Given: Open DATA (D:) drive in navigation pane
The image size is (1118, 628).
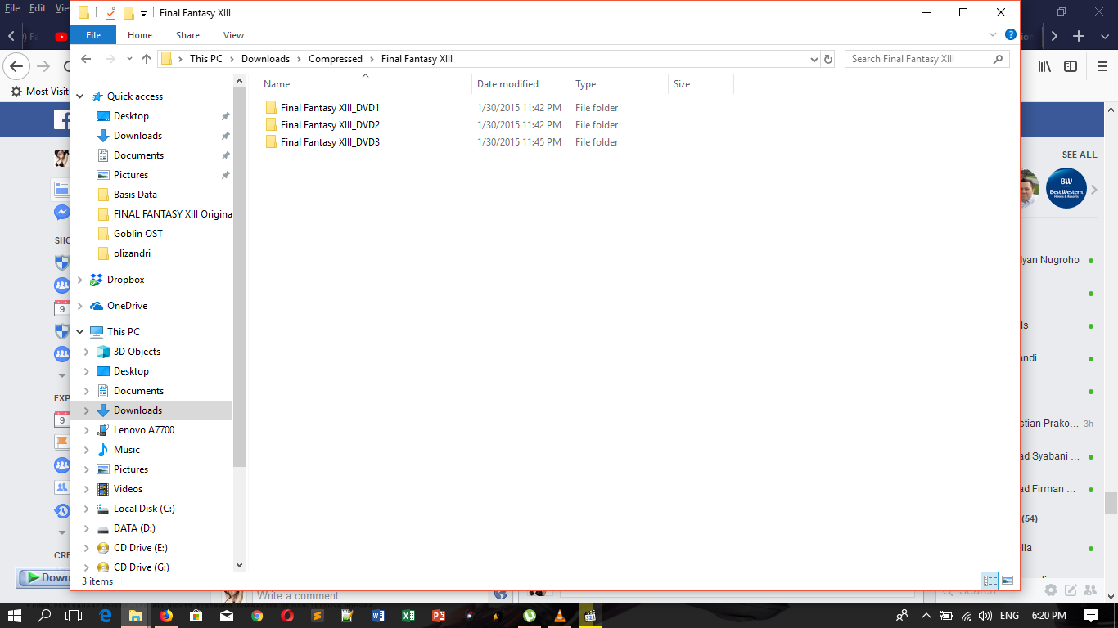Looking at the screenshot, I should click(x=134, y=528).
